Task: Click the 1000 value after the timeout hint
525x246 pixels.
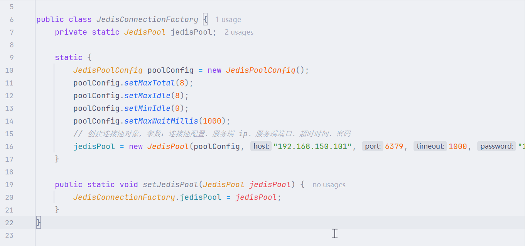Action: pos(458,146)
